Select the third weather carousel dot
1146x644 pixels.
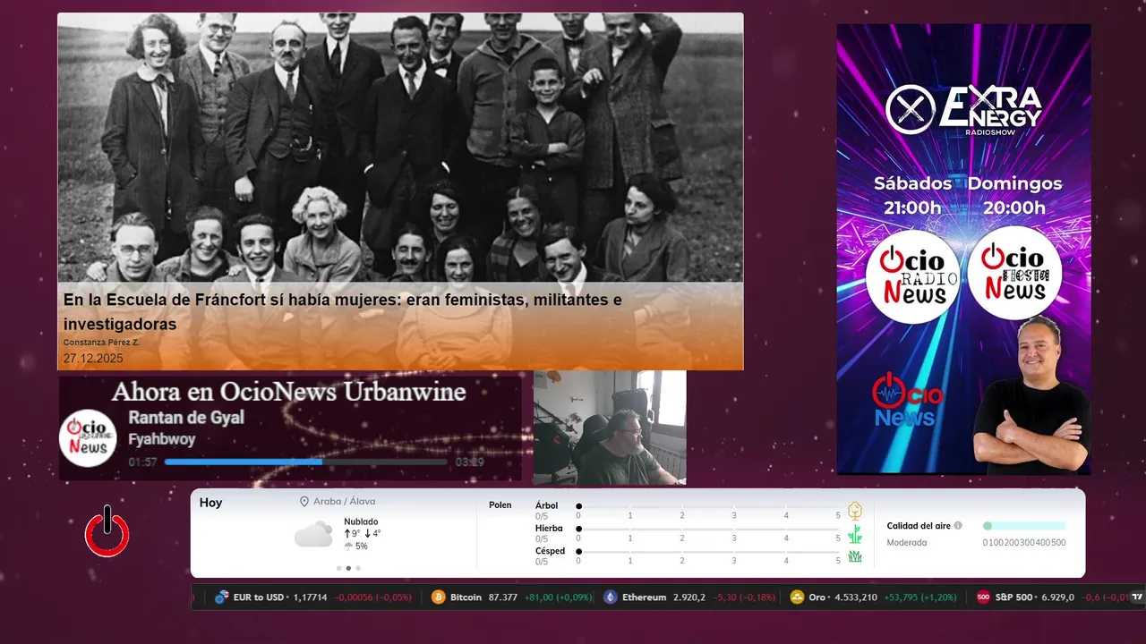coord(358,568)
